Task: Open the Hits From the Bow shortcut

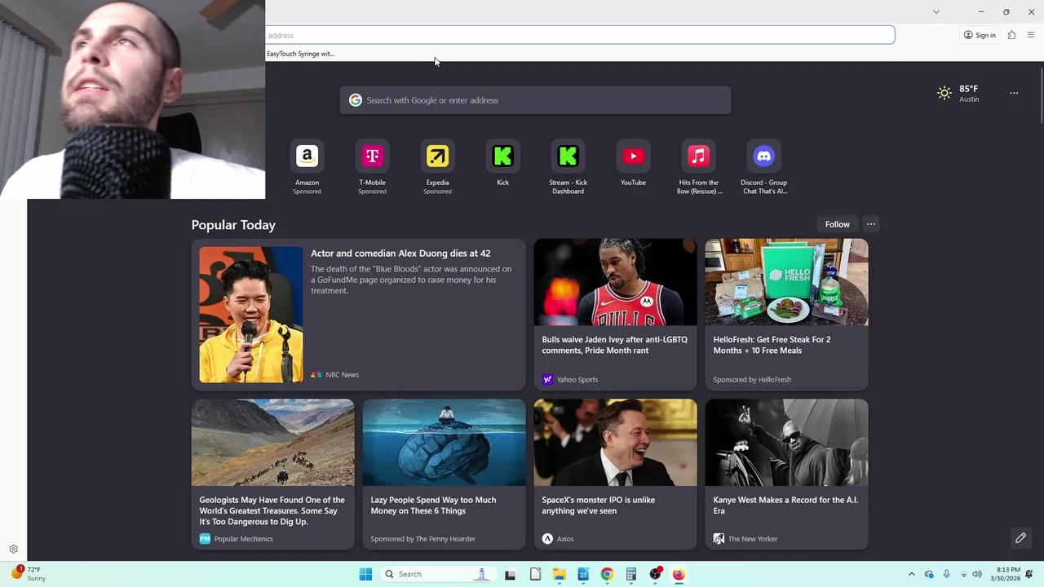Action: (698, 166)
